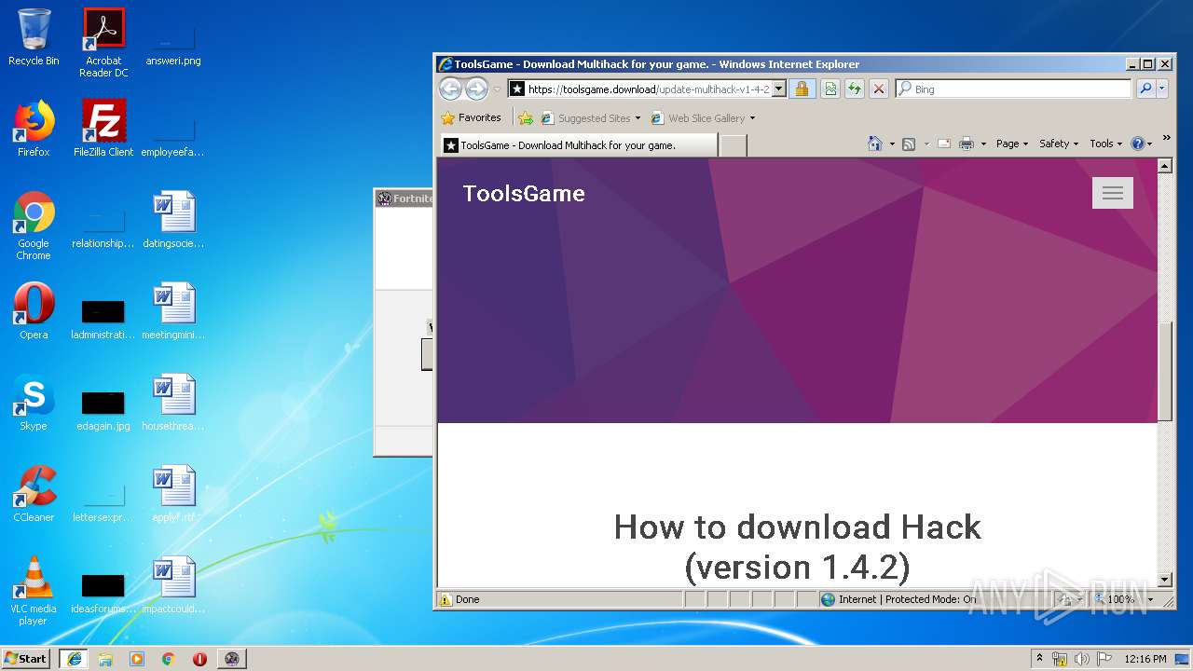Click the RSS feeds icon
This screenshot has height=671, width=1193.
point(909,144)
